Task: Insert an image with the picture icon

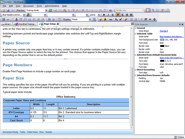Action: 4,19
